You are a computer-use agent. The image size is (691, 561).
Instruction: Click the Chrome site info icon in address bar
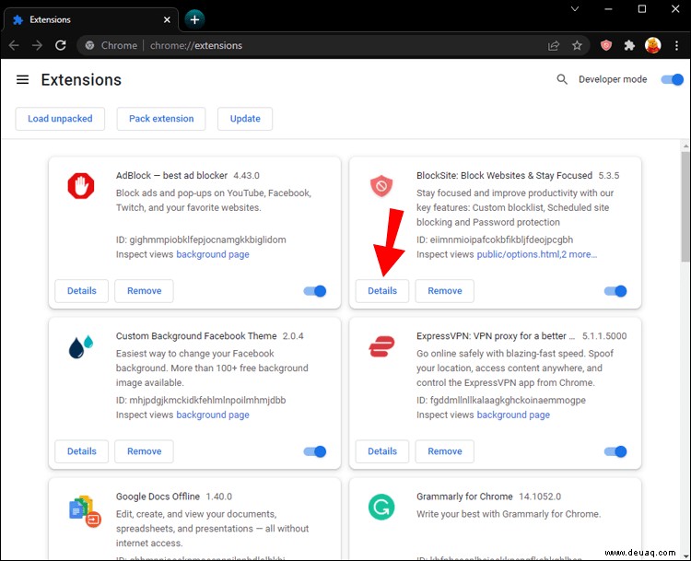tap(89, 45)
